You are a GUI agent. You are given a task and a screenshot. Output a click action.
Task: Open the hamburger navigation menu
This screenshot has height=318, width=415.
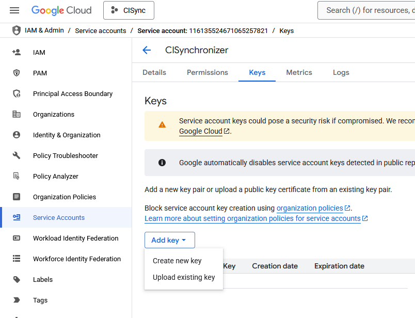pos(14,10)
